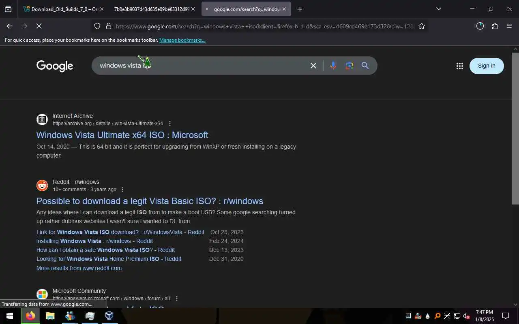The image size is (519, 324).
Task: Open the circular progress icon in toolbar
Action: 480,26
